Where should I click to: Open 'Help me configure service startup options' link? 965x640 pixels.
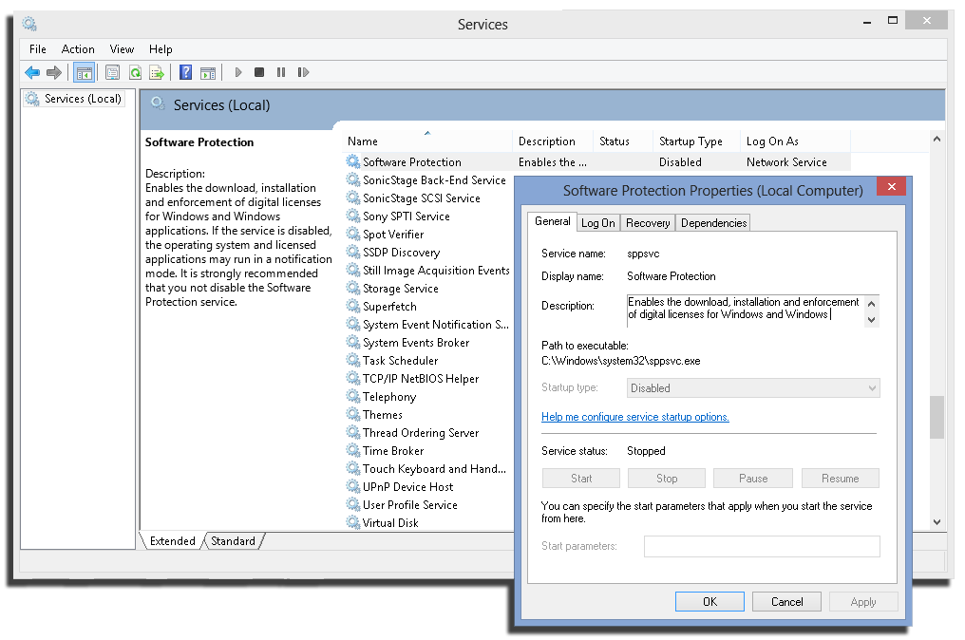coord(635,417)
